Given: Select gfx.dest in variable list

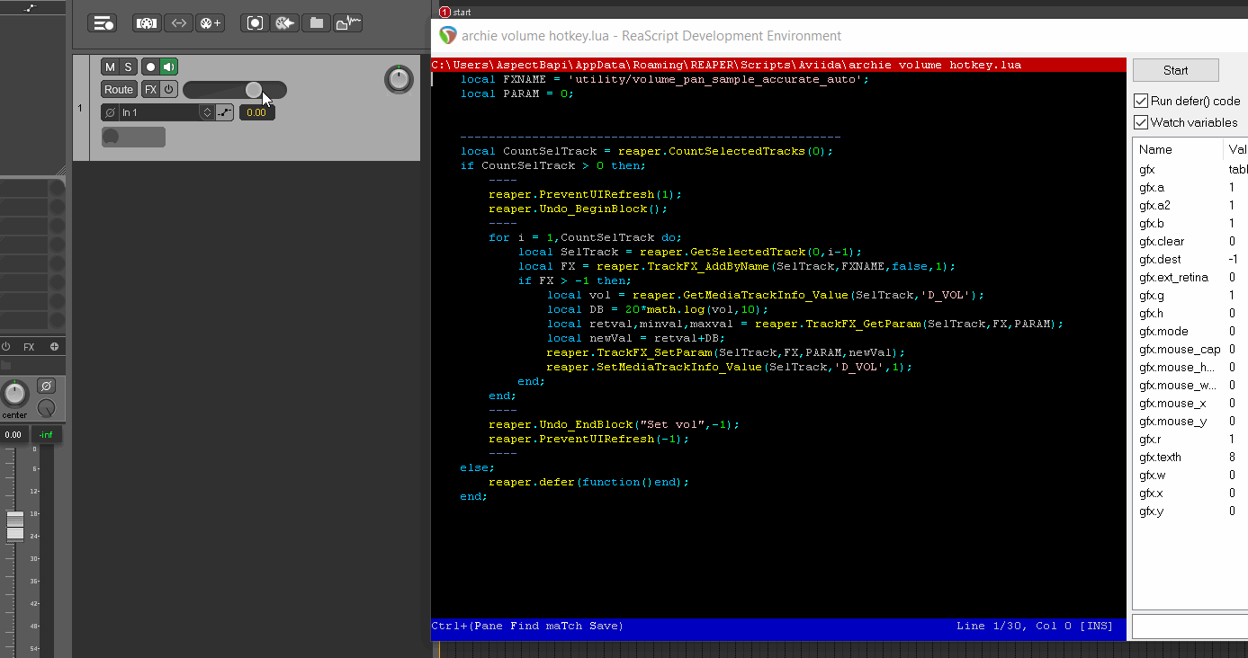Looking at the screenshot, I should [x=1160, y=259].
